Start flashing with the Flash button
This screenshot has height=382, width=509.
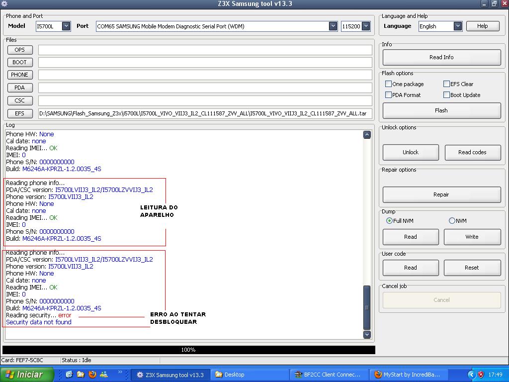(441, 110)
